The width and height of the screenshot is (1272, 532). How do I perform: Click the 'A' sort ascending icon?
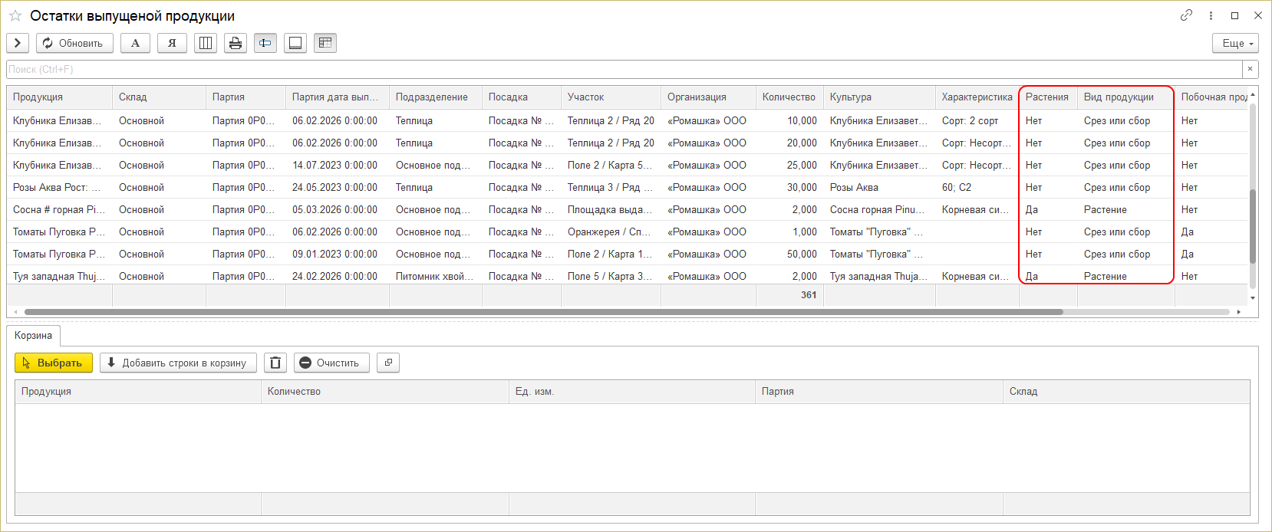pyautogui.click(x=136, y=43)
